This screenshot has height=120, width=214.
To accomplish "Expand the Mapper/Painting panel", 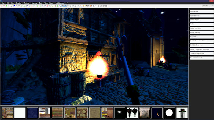I will (201, 33).
